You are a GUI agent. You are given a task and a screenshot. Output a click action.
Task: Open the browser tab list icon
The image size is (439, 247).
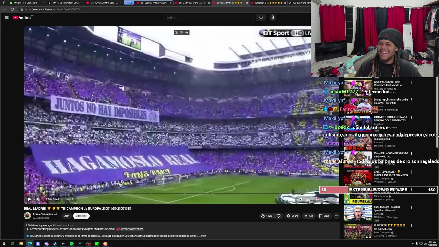pos(4,3)
